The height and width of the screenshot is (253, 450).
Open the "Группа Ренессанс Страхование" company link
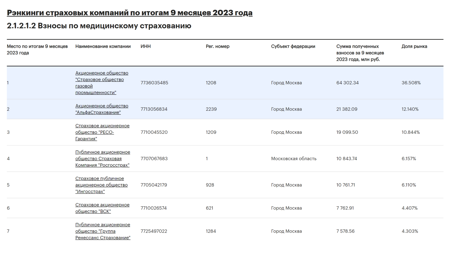click(x=103, y=231)
